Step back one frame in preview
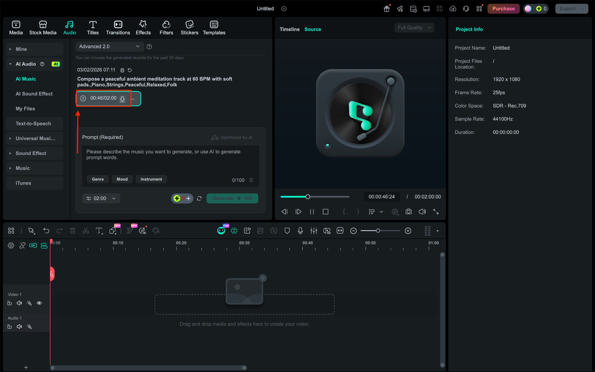 tap(284, 212)
